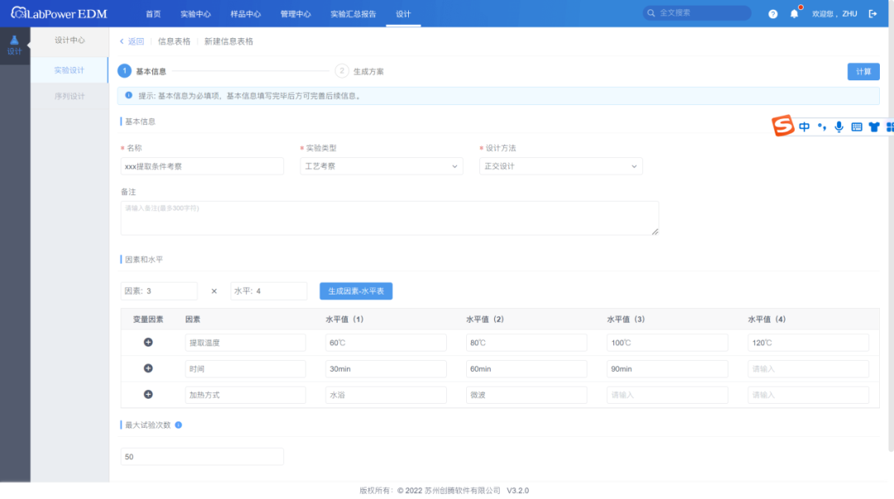Click the Sogou punctuation toggle icon
Screen dimensions: 894x499
822,127
